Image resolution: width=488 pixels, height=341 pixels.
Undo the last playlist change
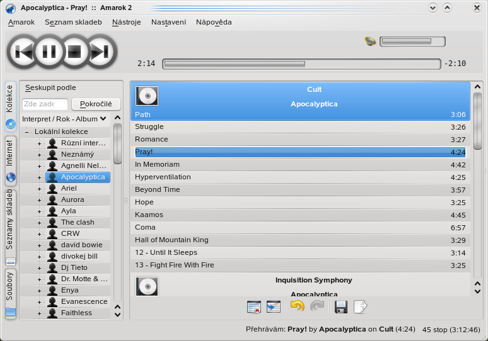(298, 306)
